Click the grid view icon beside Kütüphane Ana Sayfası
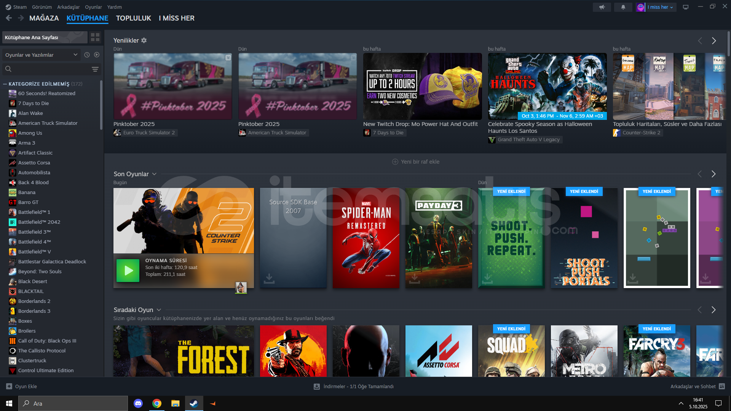 (95, 37)
